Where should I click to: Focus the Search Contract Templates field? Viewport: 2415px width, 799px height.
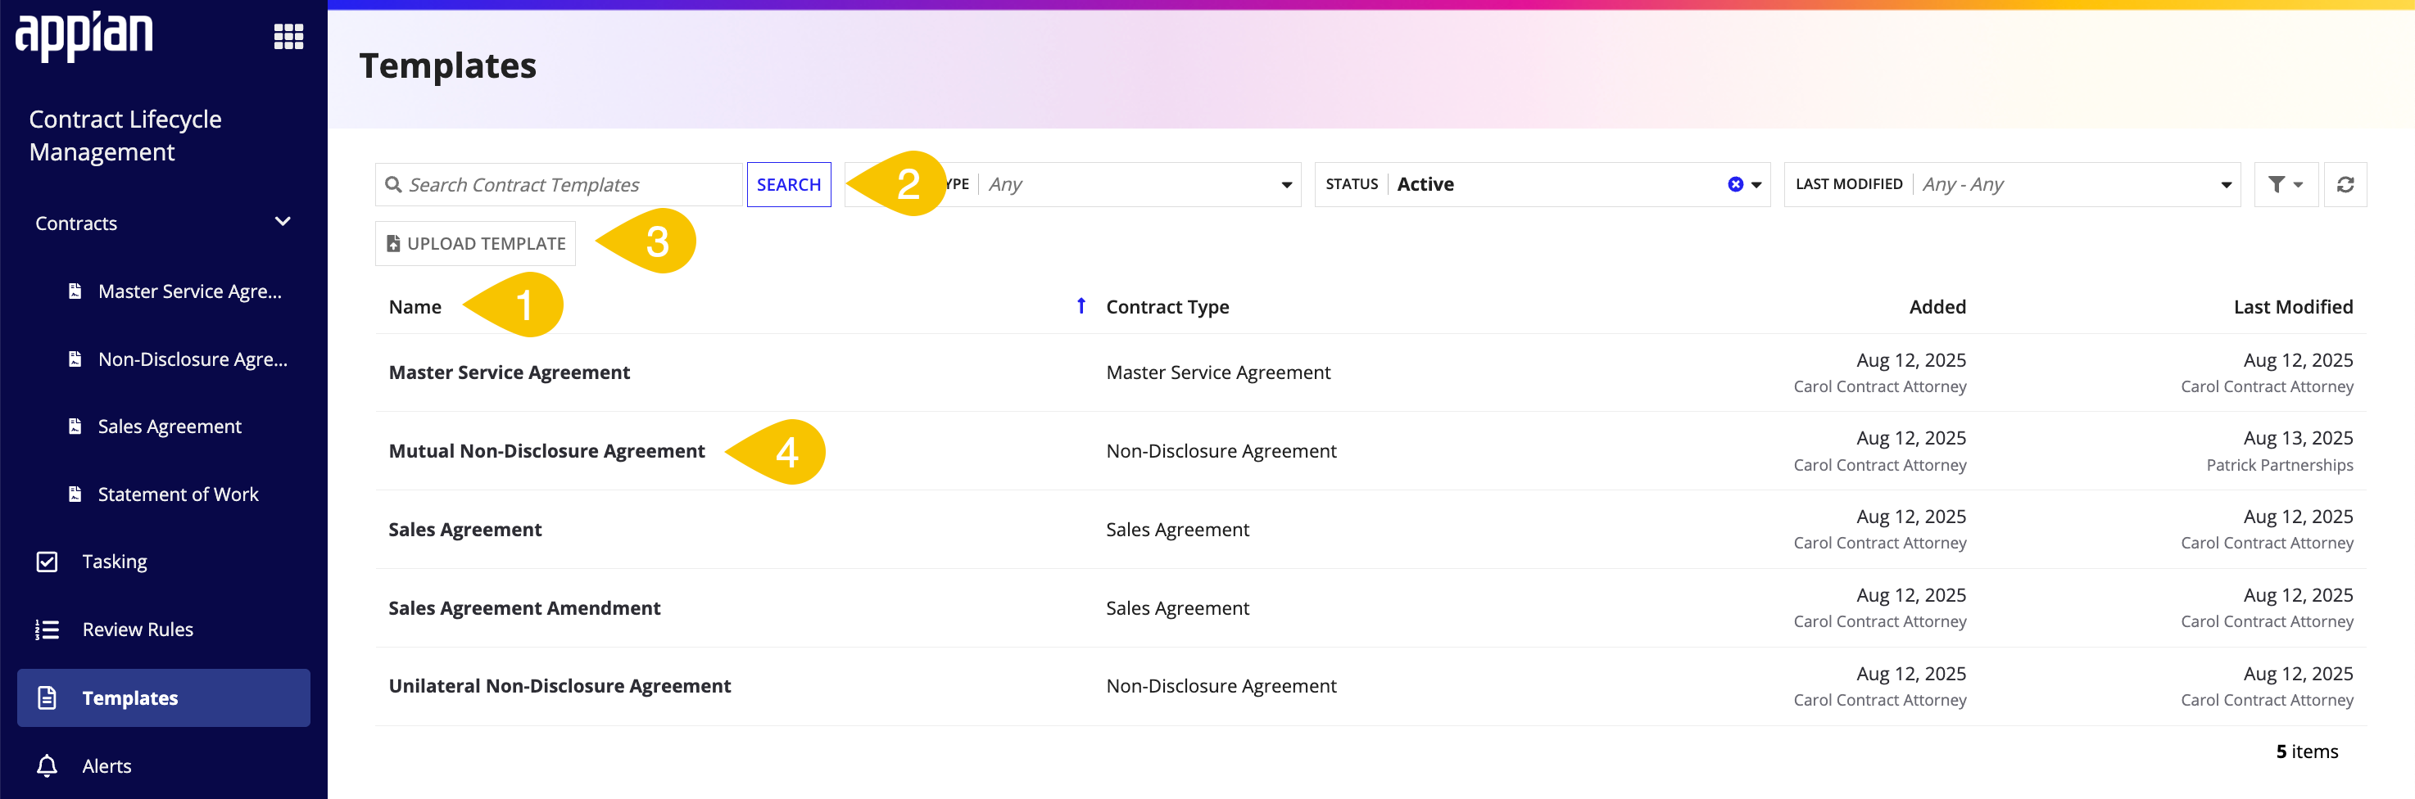559,184
